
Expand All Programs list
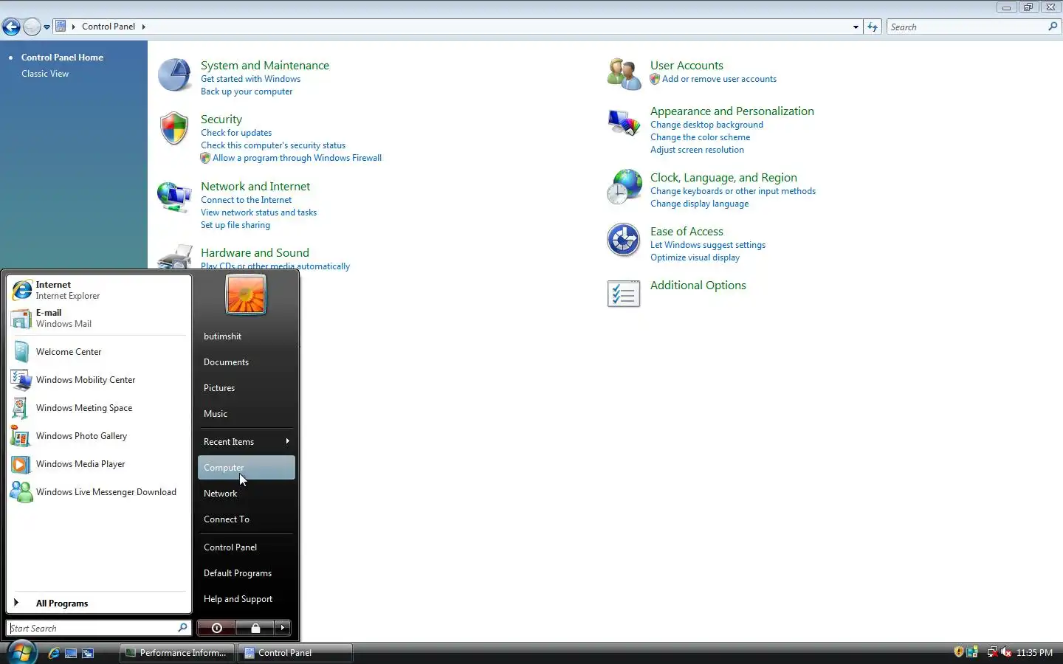point(99,603)
